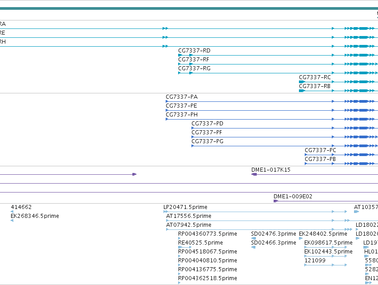Click the arrow glyph under SD02476.3prime
Viewport: 378px width, 285px height.
pos(254,238)
